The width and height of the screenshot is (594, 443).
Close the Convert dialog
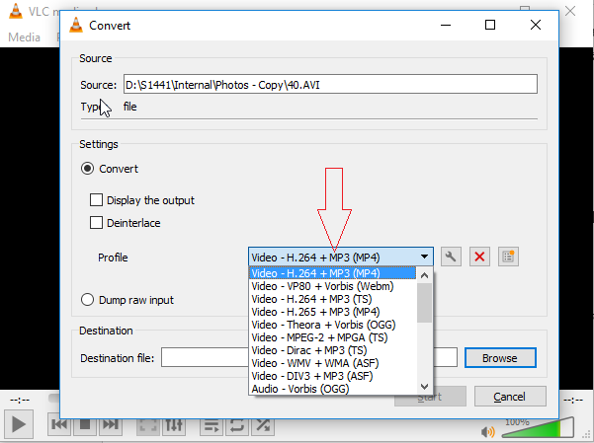[x=536, y=25]
